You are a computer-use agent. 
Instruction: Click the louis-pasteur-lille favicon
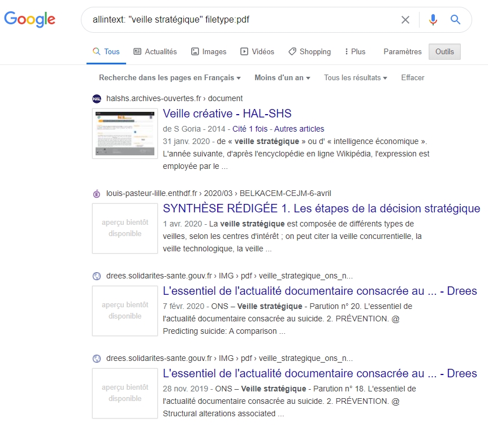tap(97, 194)
